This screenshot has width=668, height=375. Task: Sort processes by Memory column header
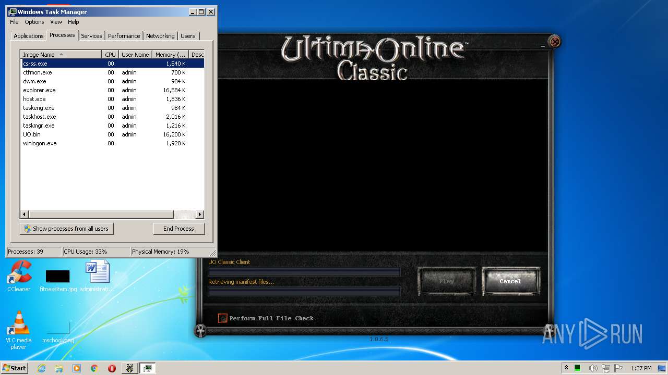pos(171,55)
